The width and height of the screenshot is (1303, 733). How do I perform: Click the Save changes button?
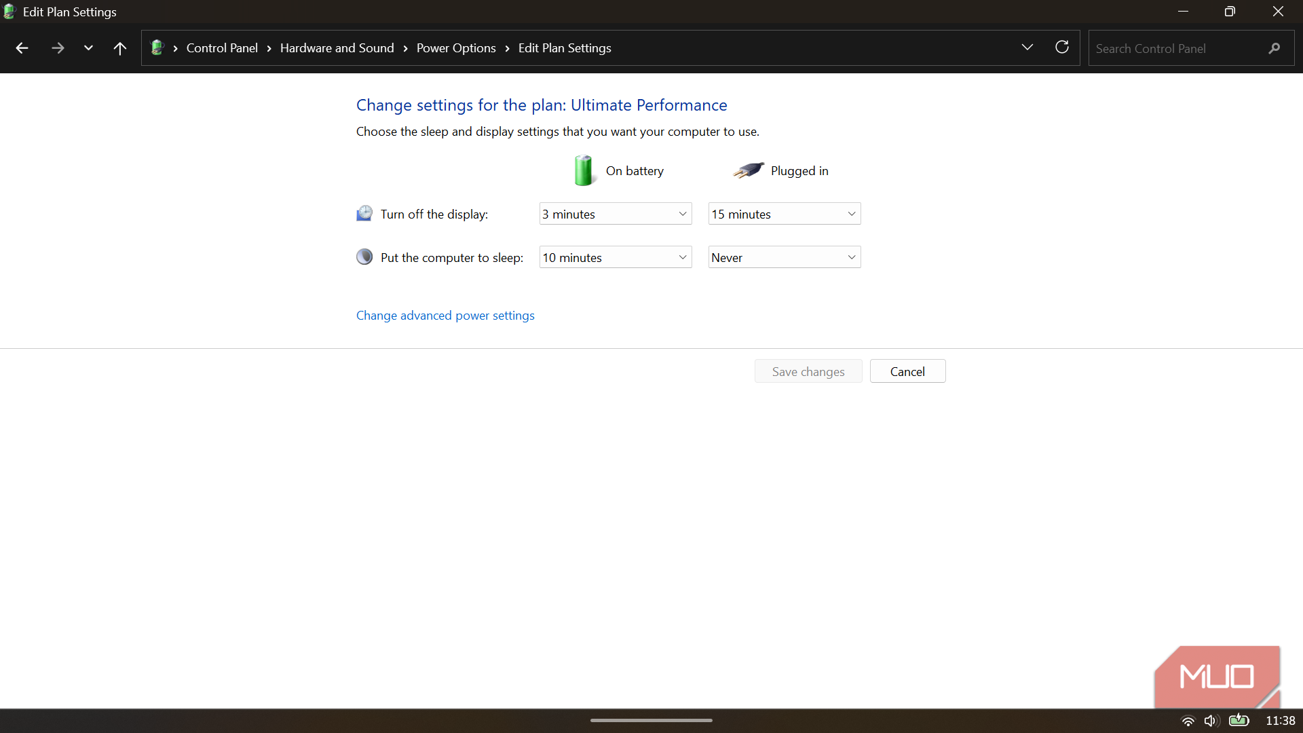[808, 371]
